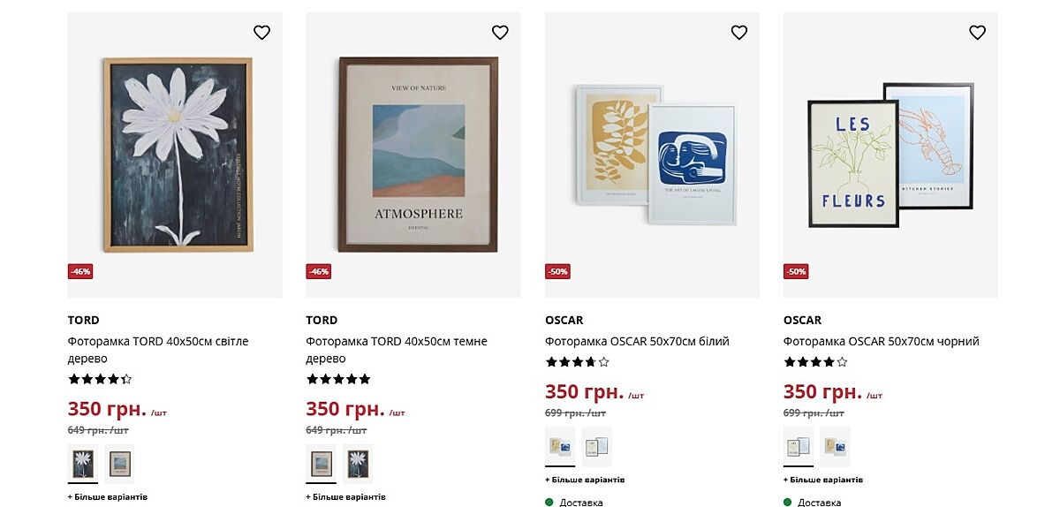Open the white daisy frame product image
The width and height of the screenshot is (1060, 507).
coord(175,155)
